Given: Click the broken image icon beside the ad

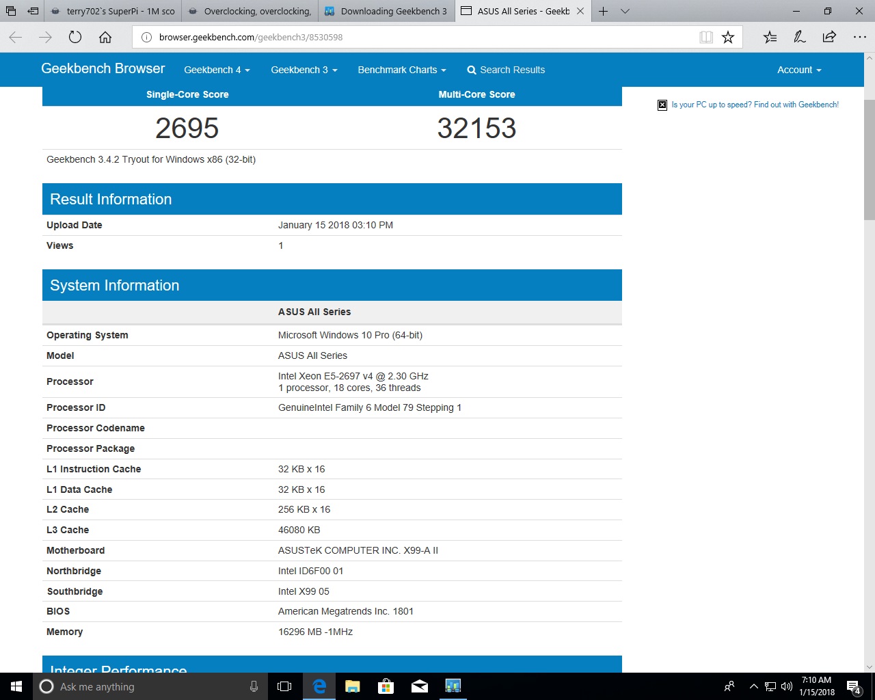Looking at the screenshot, I should pos(662,105).
